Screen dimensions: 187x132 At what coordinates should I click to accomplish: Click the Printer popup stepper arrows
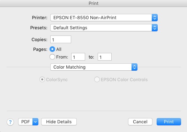(x=155, y=18)
